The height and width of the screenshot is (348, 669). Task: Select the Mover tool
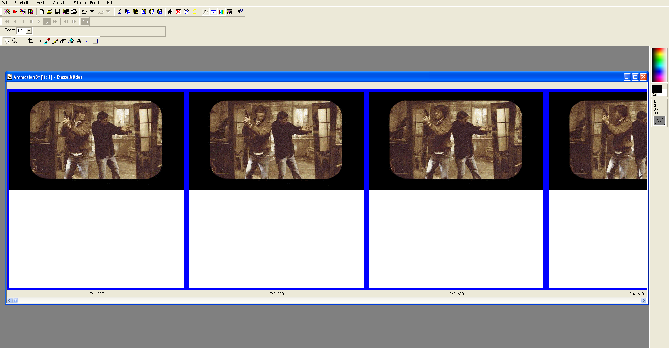[39, 41]
